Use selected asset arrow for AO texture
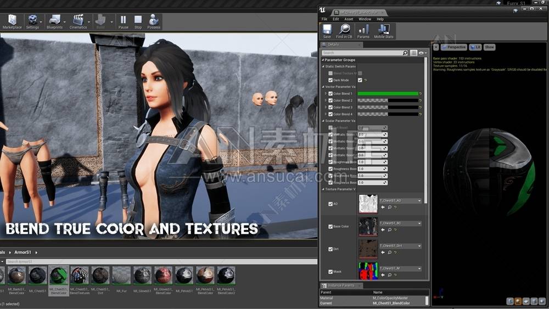The image size is (549, 309). click(383, 207)
